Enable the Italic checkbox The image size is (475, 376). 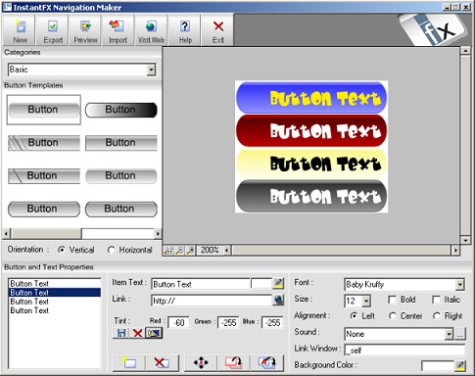tap(436, 300)
